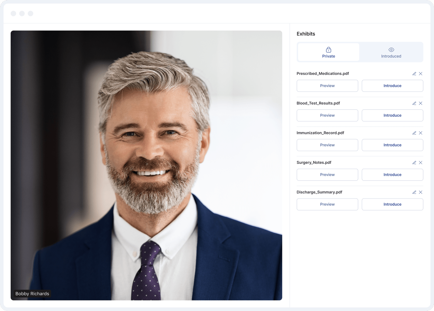Remove the Blood_Test_Results.pdf exhibit

420,103
